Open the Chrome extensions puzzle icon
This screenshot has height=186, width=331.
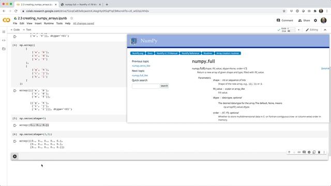pos(315,11)
